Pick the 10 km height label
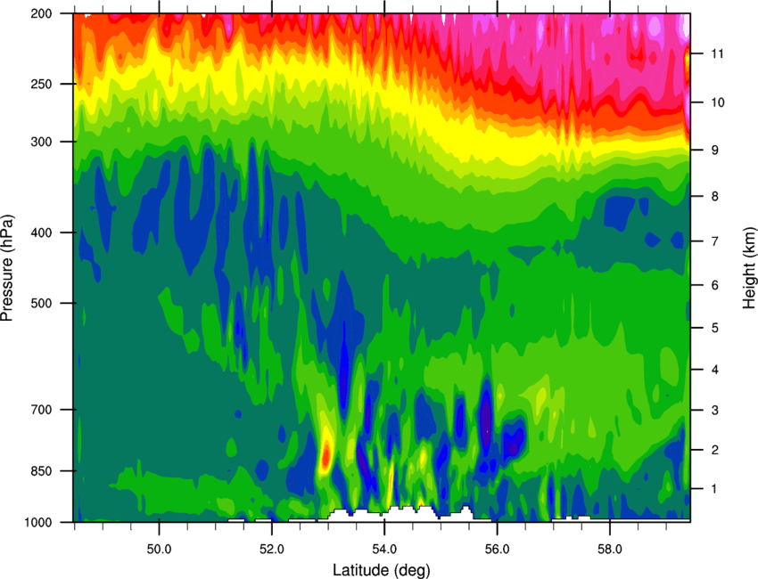The width and height of the screenshot is (758, 579). tap(718, 102)
